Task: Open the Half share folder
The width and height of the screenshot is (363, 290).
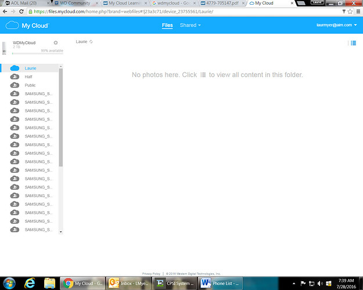Action: tap(28, 77)
